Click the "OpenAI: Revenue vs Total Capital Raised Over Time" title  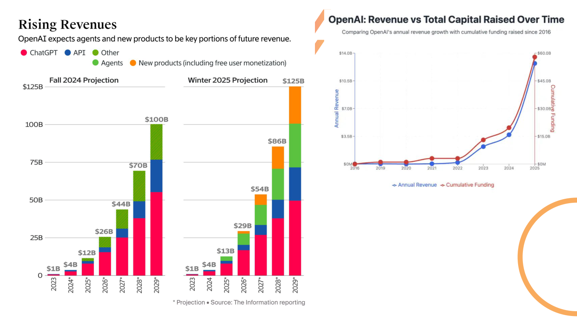pyautogui.click(x=446, y=20)
